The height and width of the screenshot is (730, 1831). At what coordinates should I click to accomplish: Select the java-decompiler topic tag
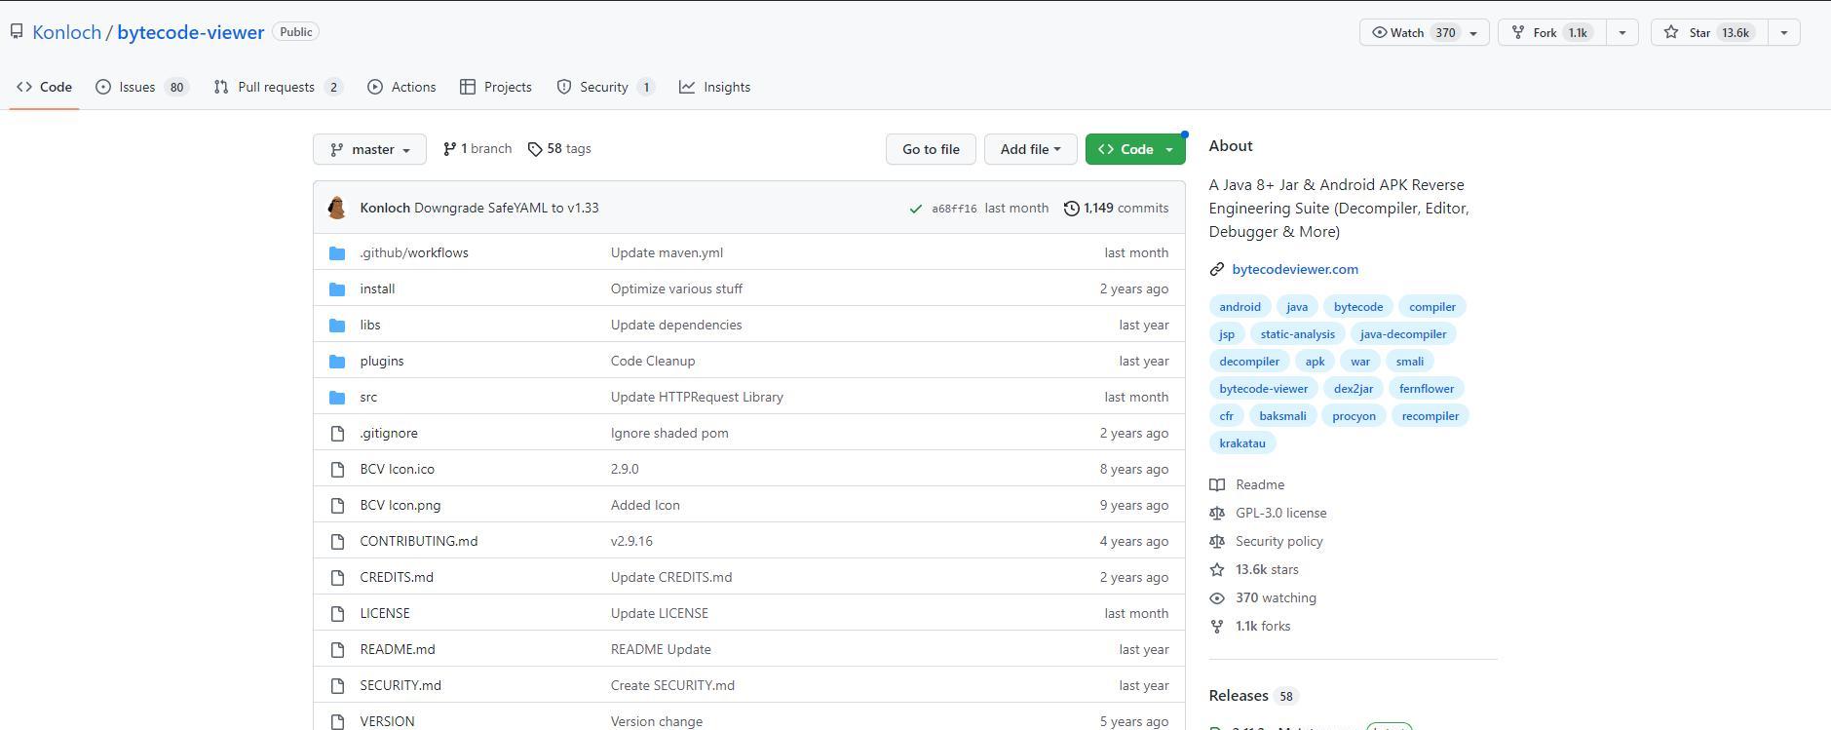[1403, 334]
